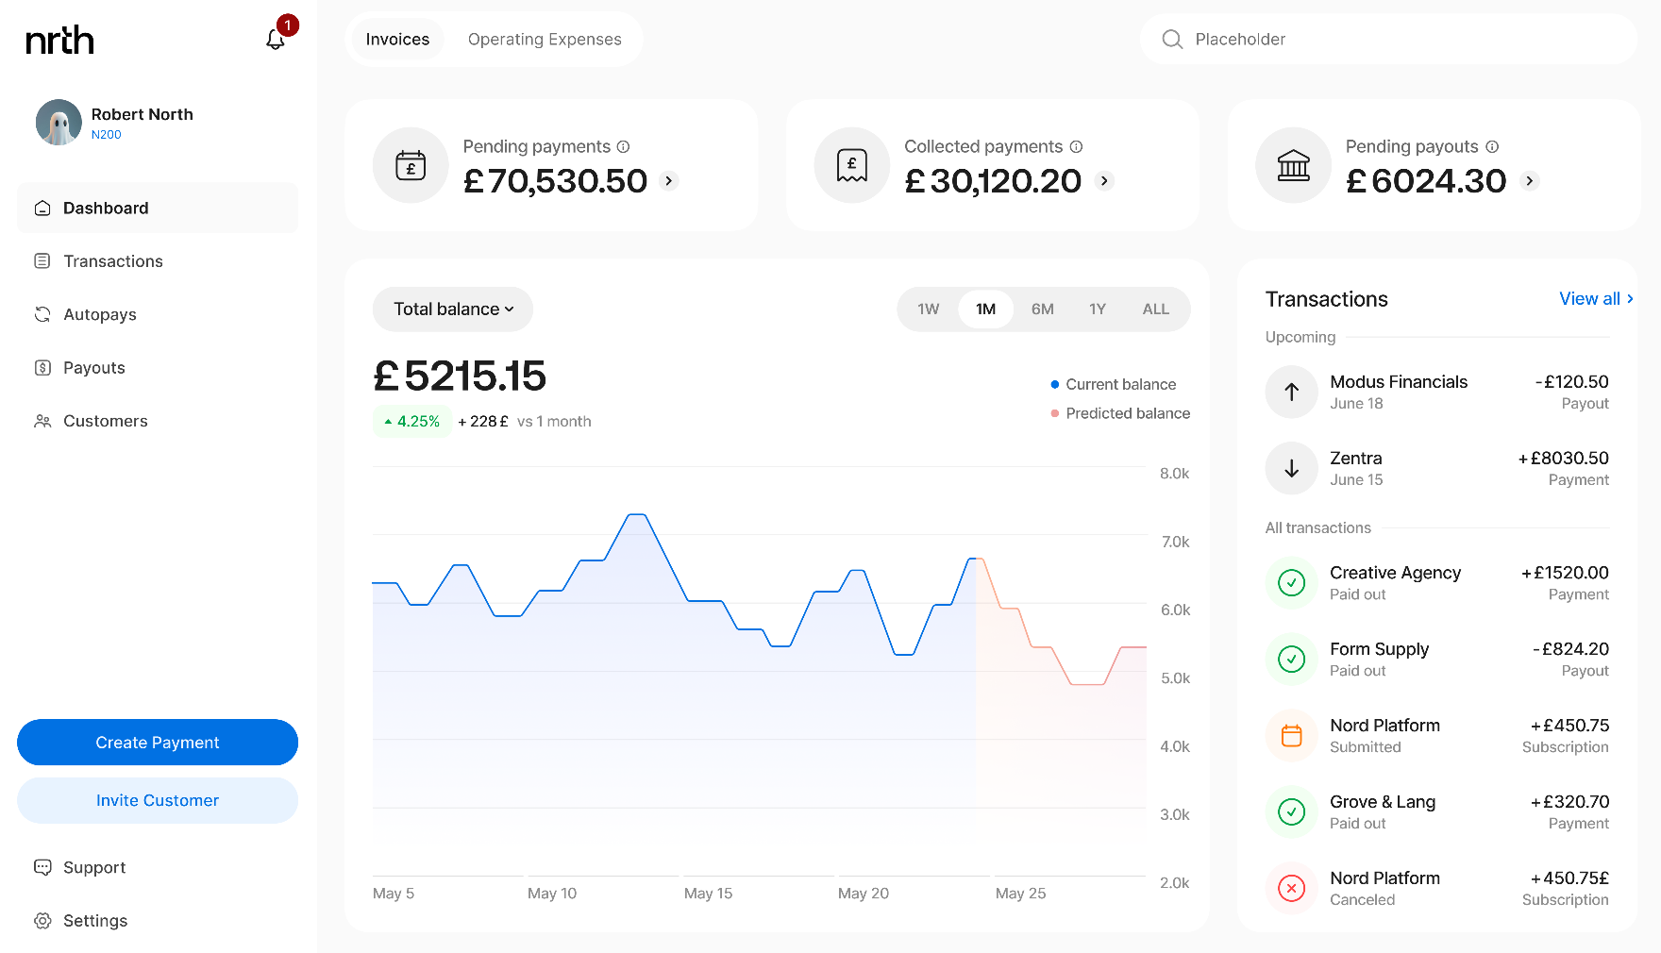Expand Pending payments details chevron
This screenshot has height=953, width=1661.
[669, 180]
